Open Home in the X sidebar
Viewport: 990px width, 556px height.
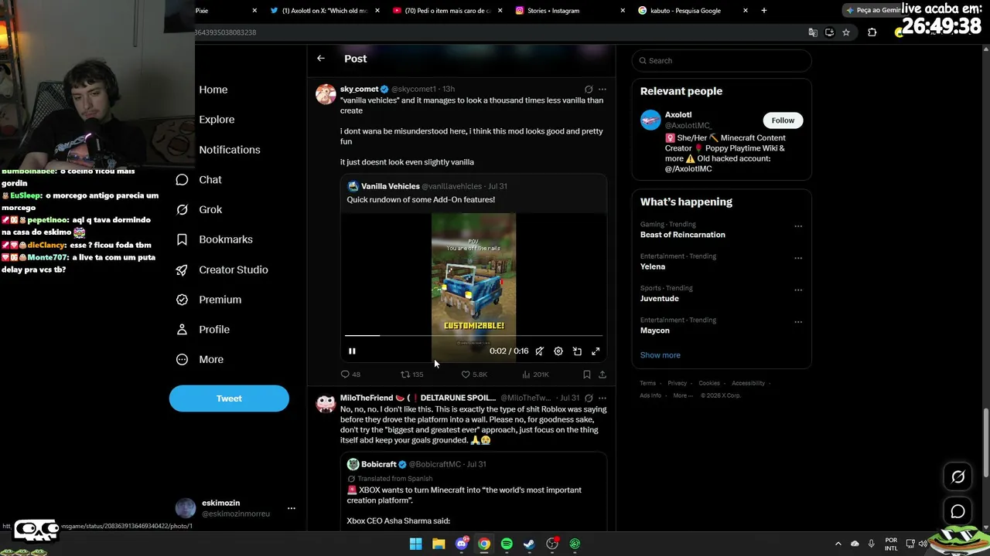point(213,90)
